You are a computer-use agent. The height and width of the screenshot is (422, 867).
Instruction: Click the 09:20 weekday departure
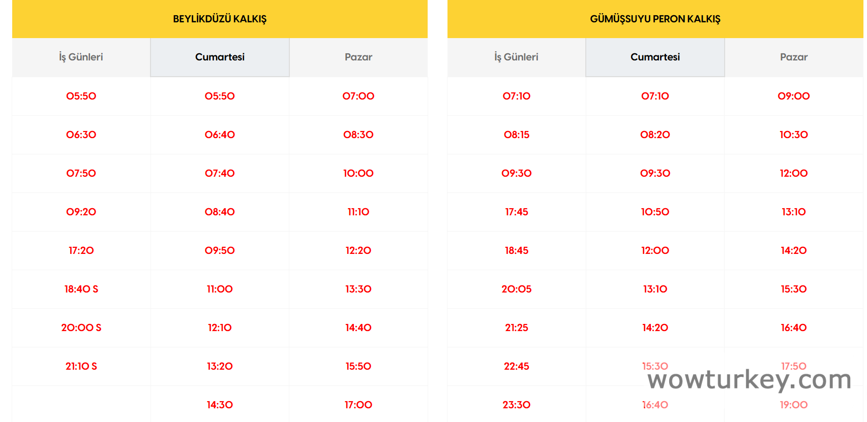click(x=81, y=212)
